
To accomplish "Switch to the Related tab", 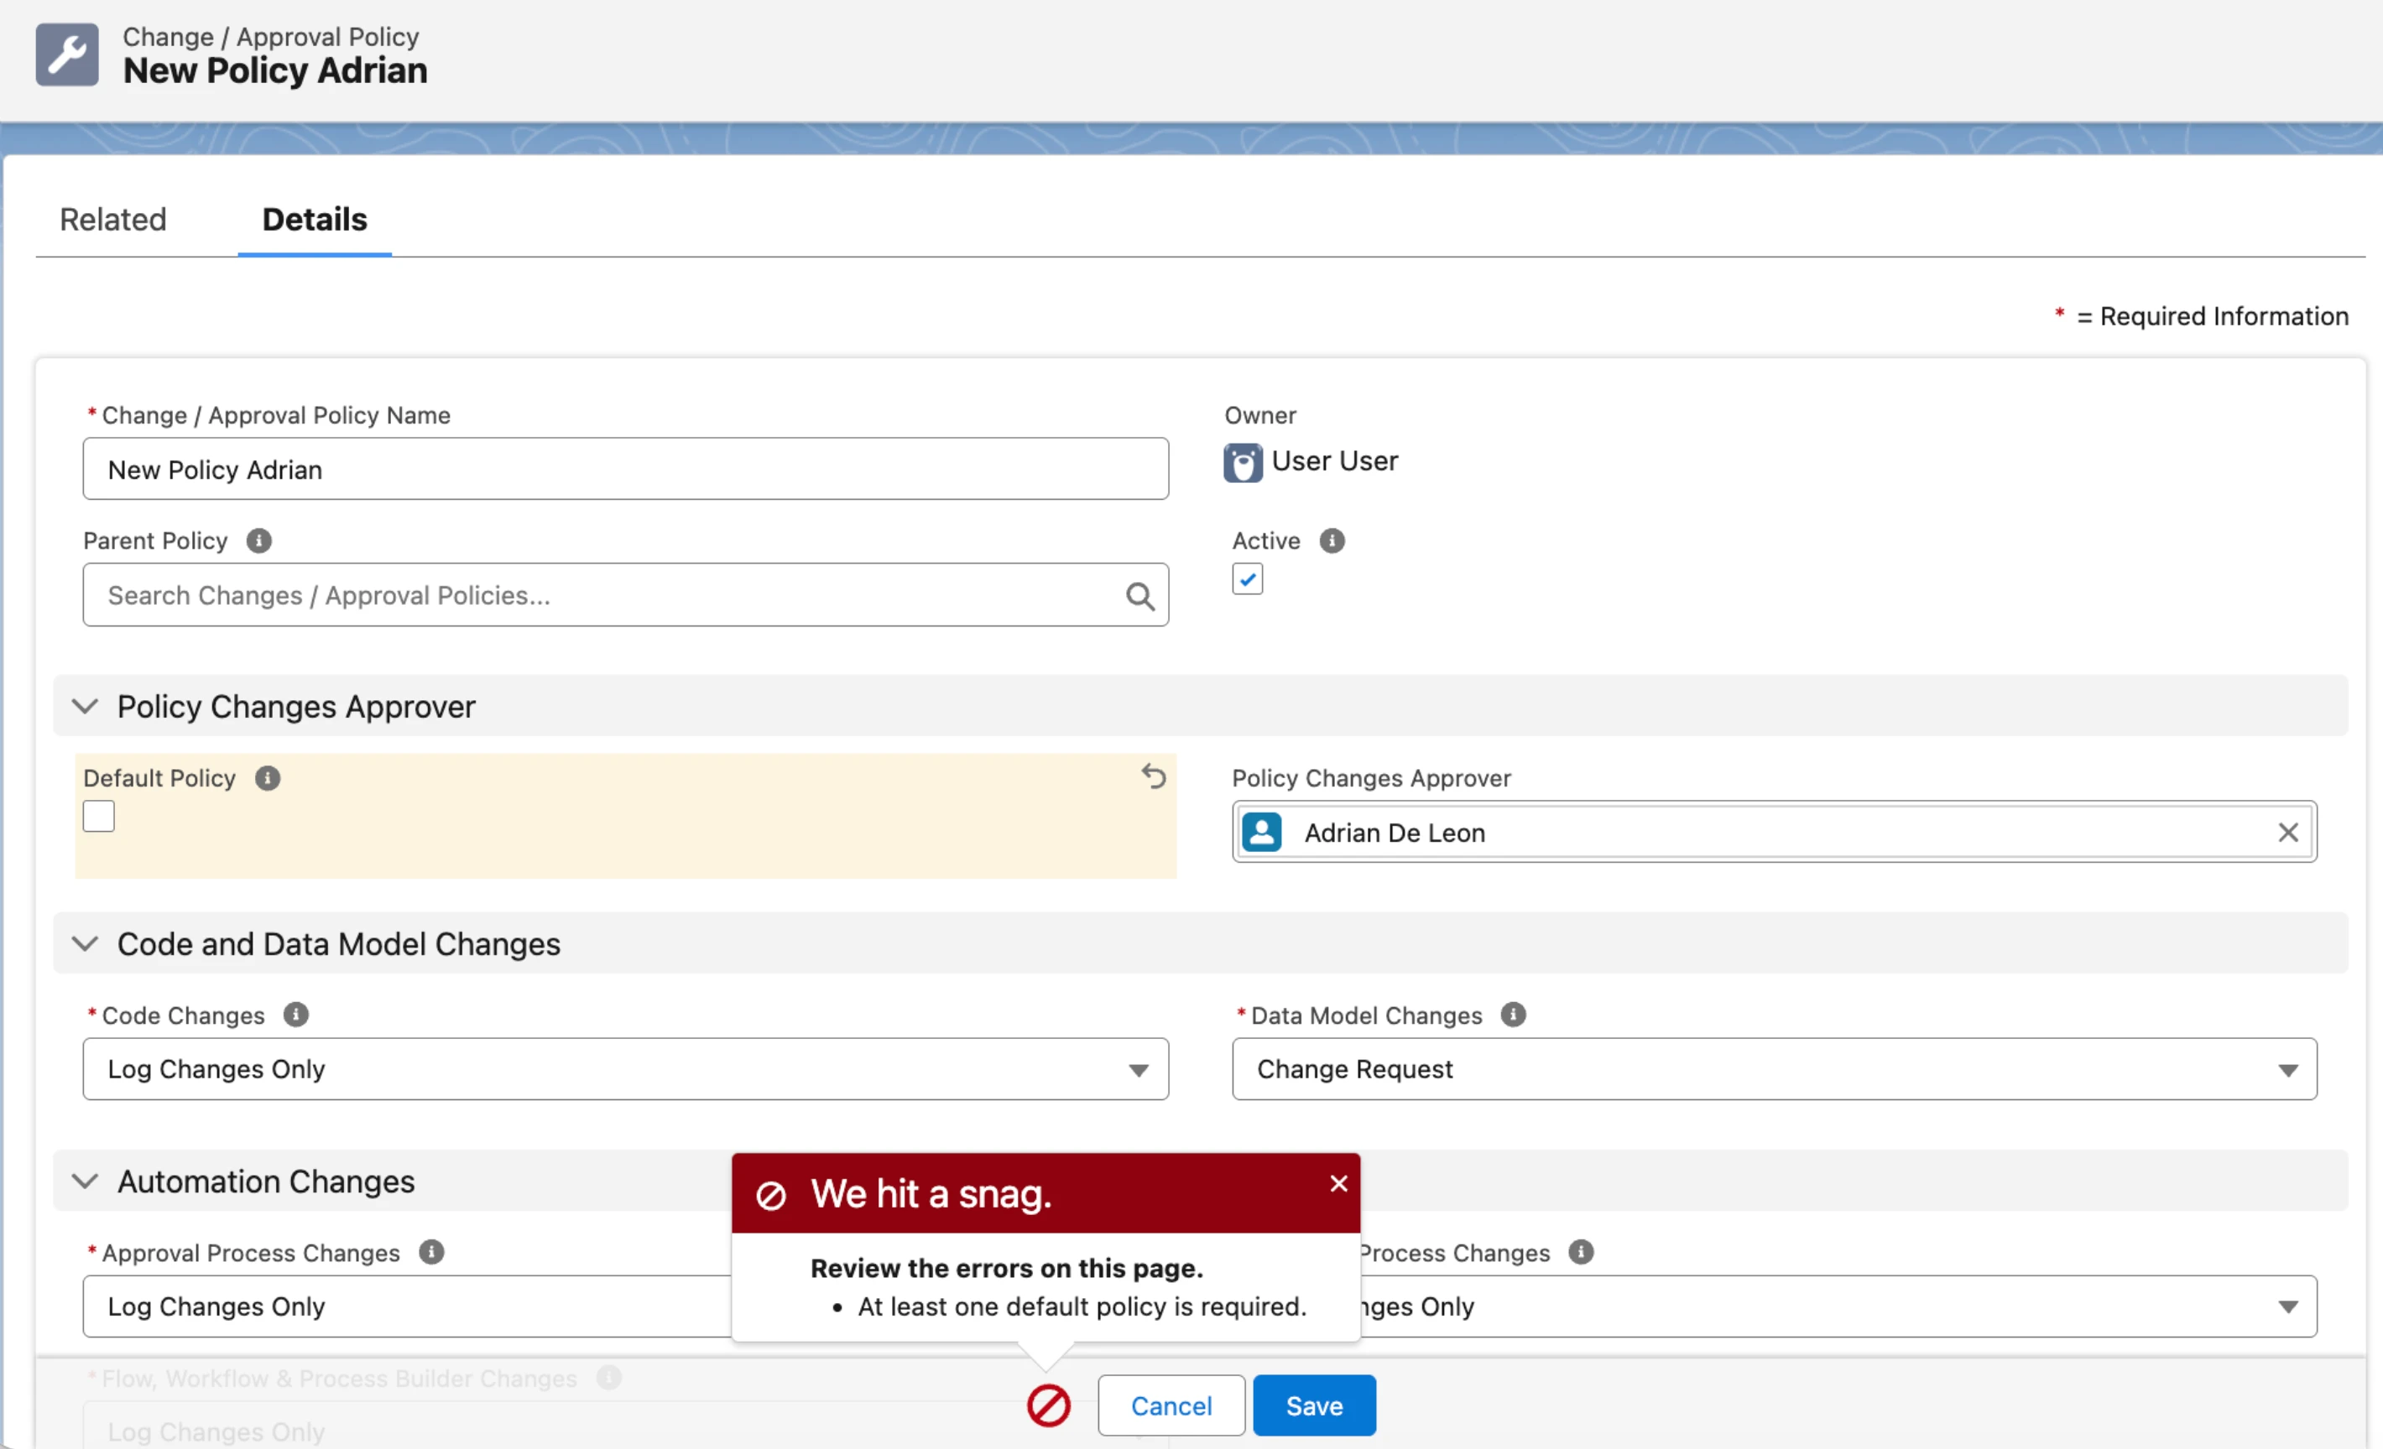I will click(x=113, y=220).
